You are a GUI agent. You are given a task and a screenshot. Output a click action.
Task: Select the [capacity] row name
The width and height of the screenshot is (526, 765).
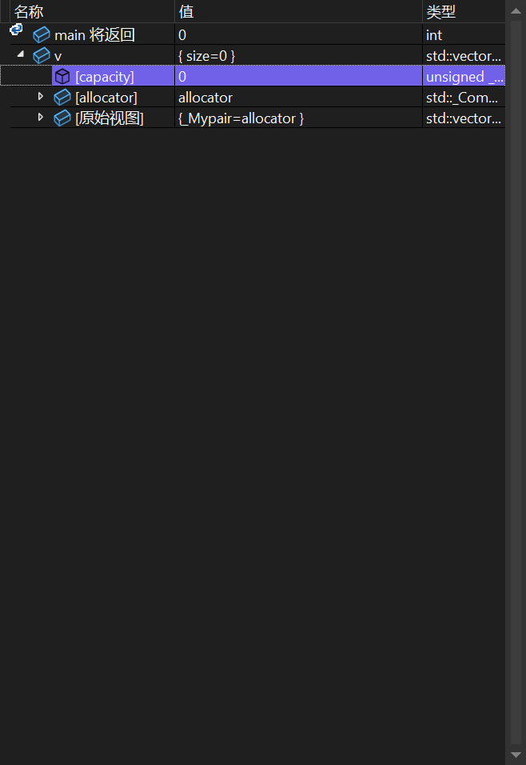[x=105, y=77]
